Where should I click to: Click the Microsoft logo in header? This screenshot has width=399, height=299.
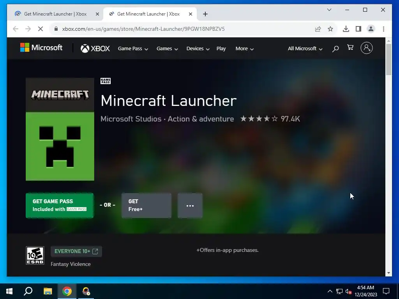[x=41, y=47]
